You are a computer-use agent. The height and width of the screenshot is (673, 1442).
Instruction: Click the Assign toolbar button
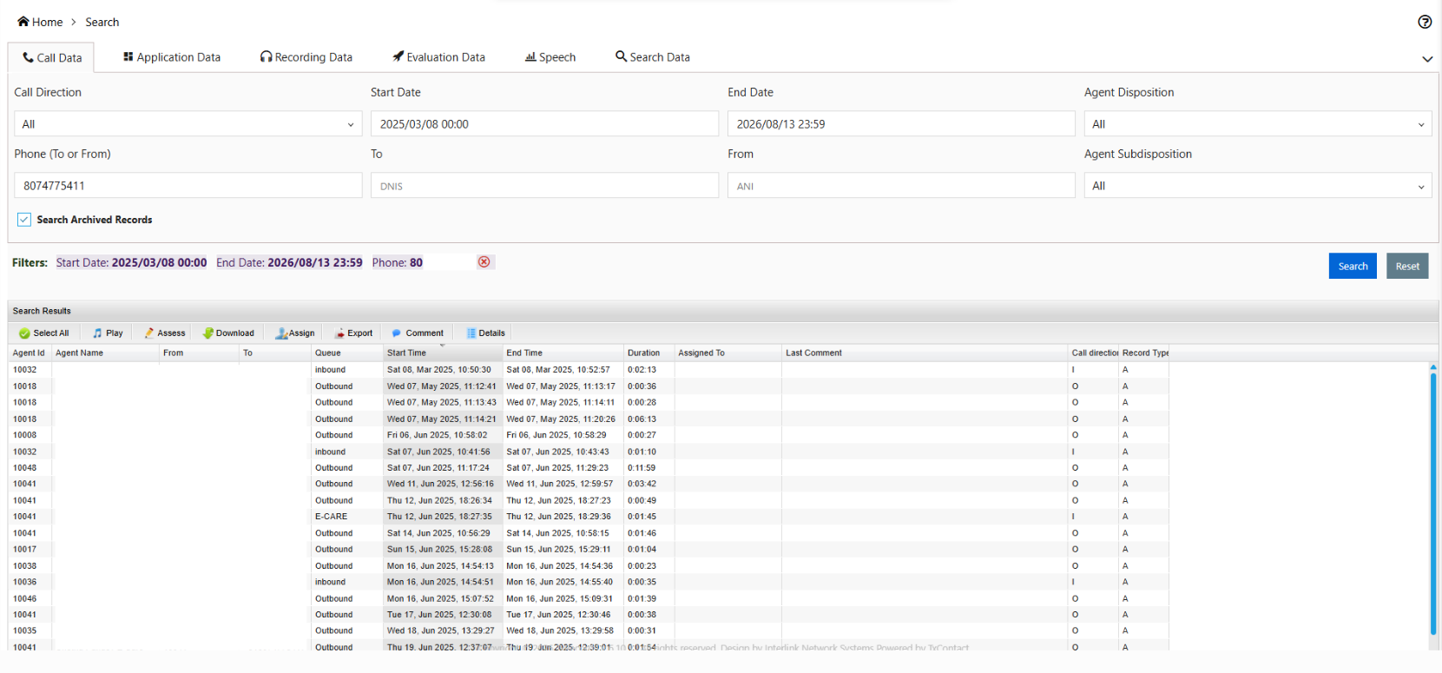[295, 333]
